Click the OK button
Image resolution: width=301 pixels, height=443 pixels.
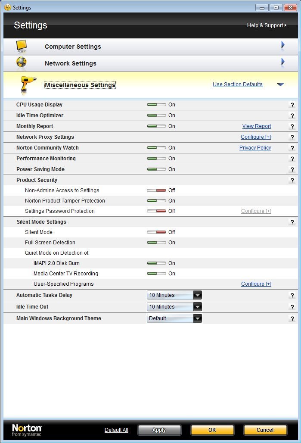tap(212, 430)
